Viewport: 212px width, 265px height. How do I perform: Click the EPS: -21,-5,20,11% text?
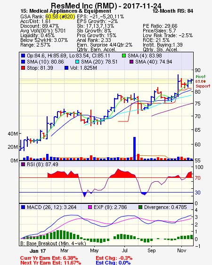pos(100,16)
